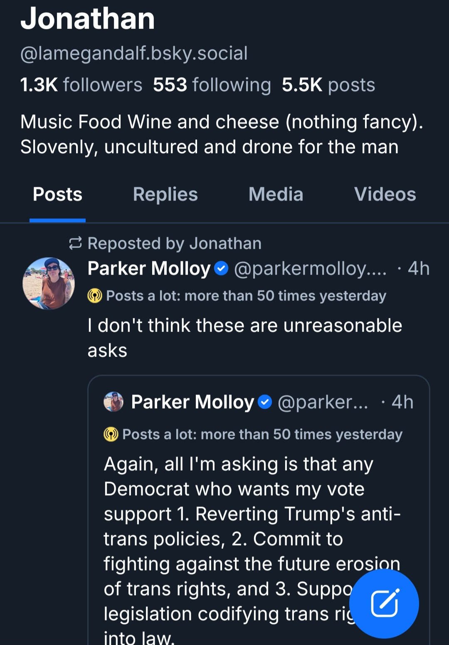Click the 'Posts a lot: more than 50 times' label
This screenshot has width=449, height=645.
pos(246,296)
